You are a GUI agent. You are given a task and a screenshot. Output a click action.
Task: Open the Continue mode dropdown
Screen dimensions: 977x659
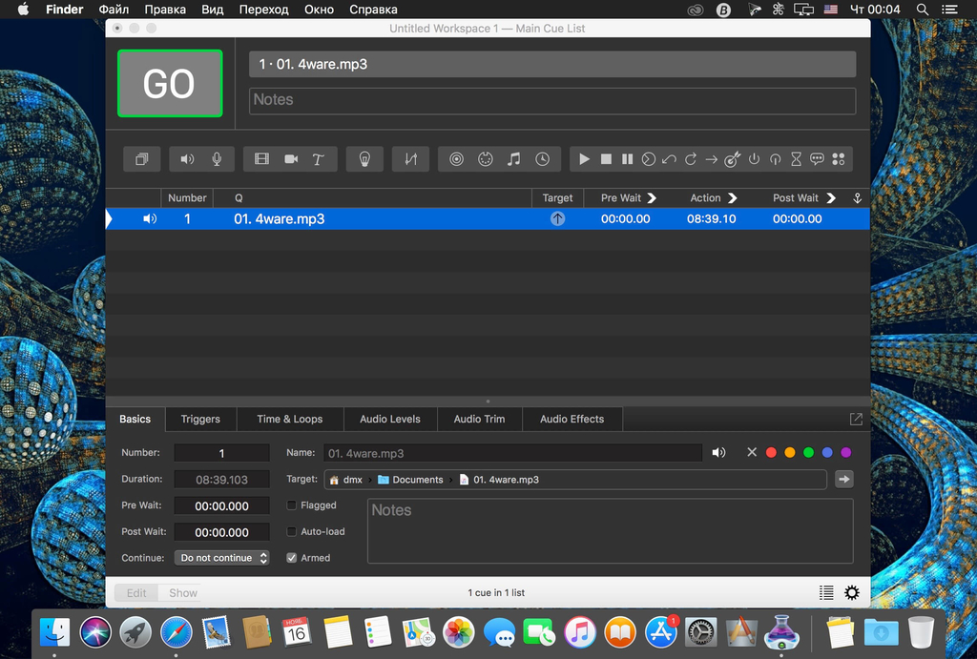(x=221, y=558)
